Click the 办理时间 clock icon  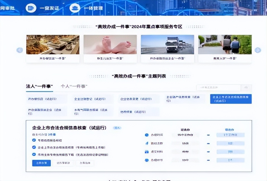[147, 135]
